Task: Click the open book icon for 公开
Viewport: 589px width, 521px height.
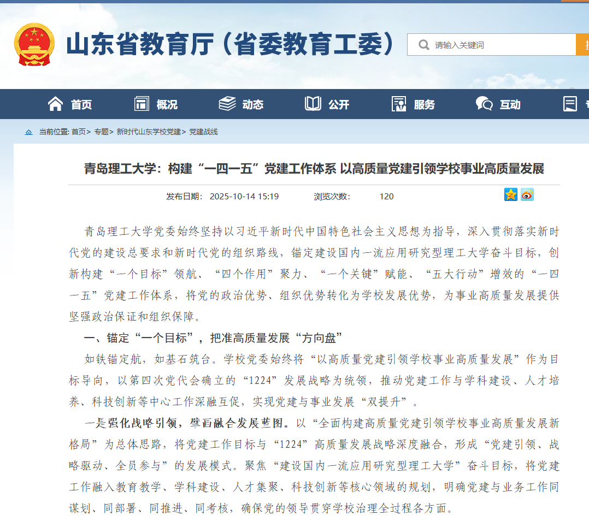Action: point(313,104)
